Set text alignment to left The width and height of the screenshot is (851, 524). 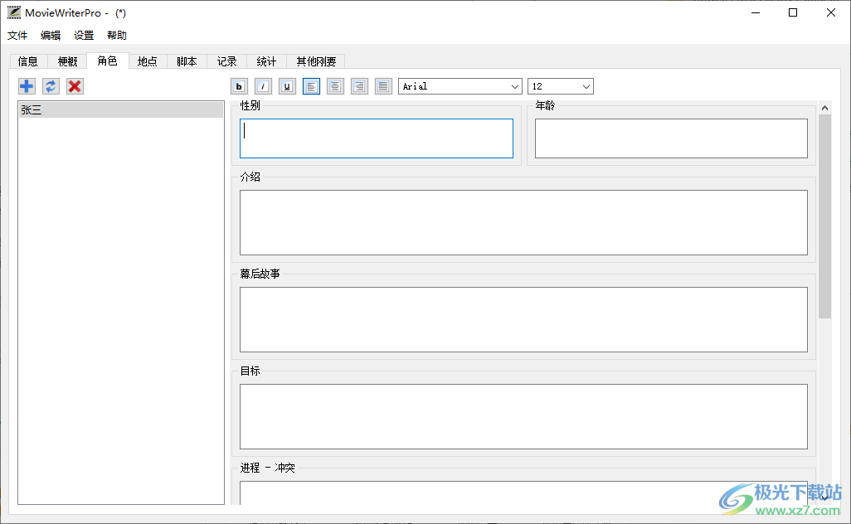click(x=311, y=86)
